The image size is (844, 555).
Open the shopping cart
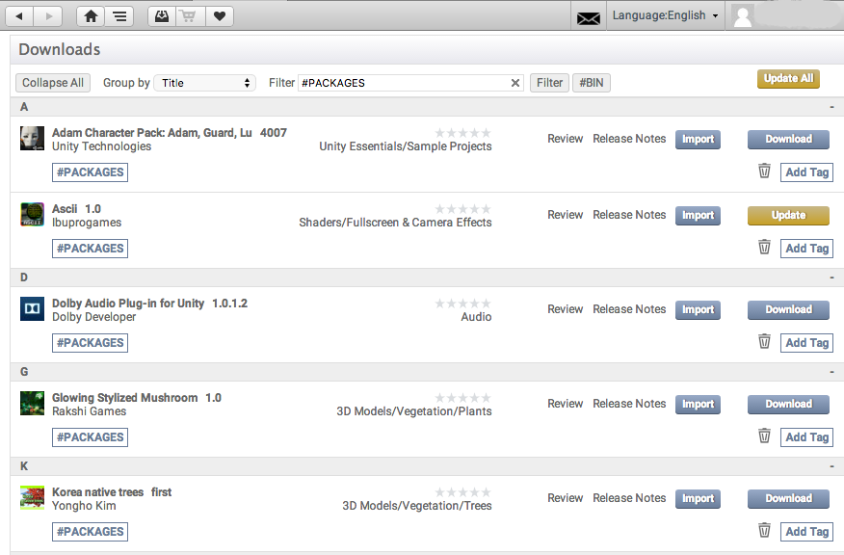(x=189, y=16)
